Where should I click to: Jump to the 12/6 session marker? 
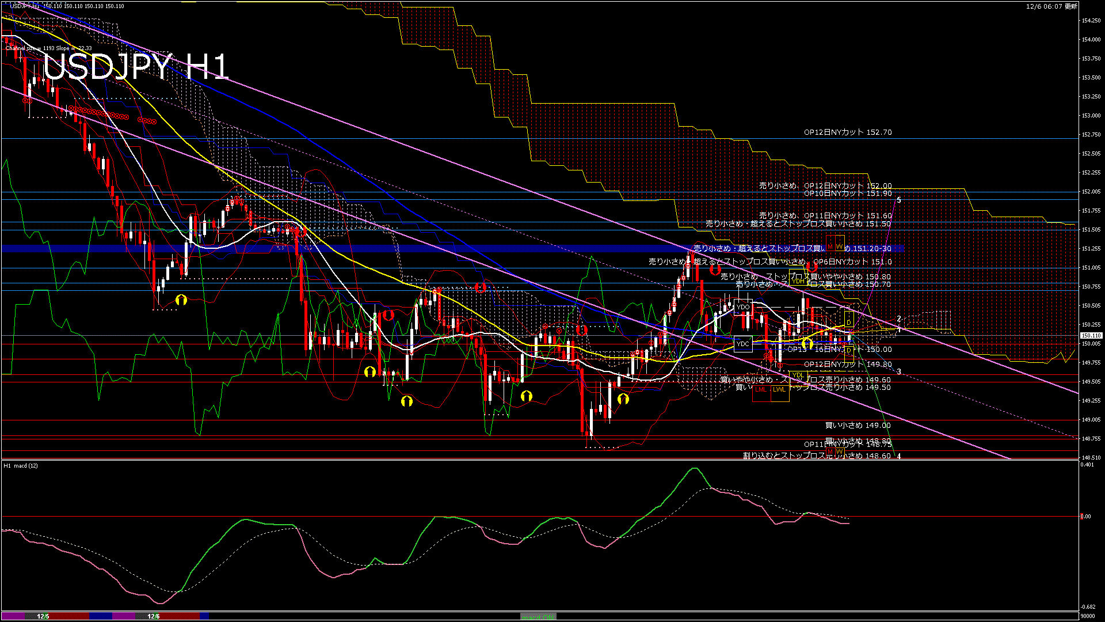(154, 616)
